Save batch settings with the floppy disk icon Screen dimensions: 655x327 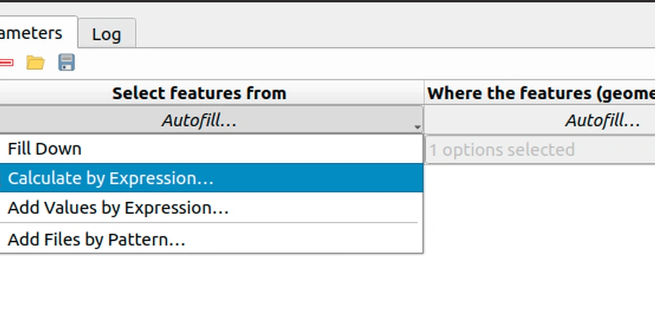click(x=66, y=63)
